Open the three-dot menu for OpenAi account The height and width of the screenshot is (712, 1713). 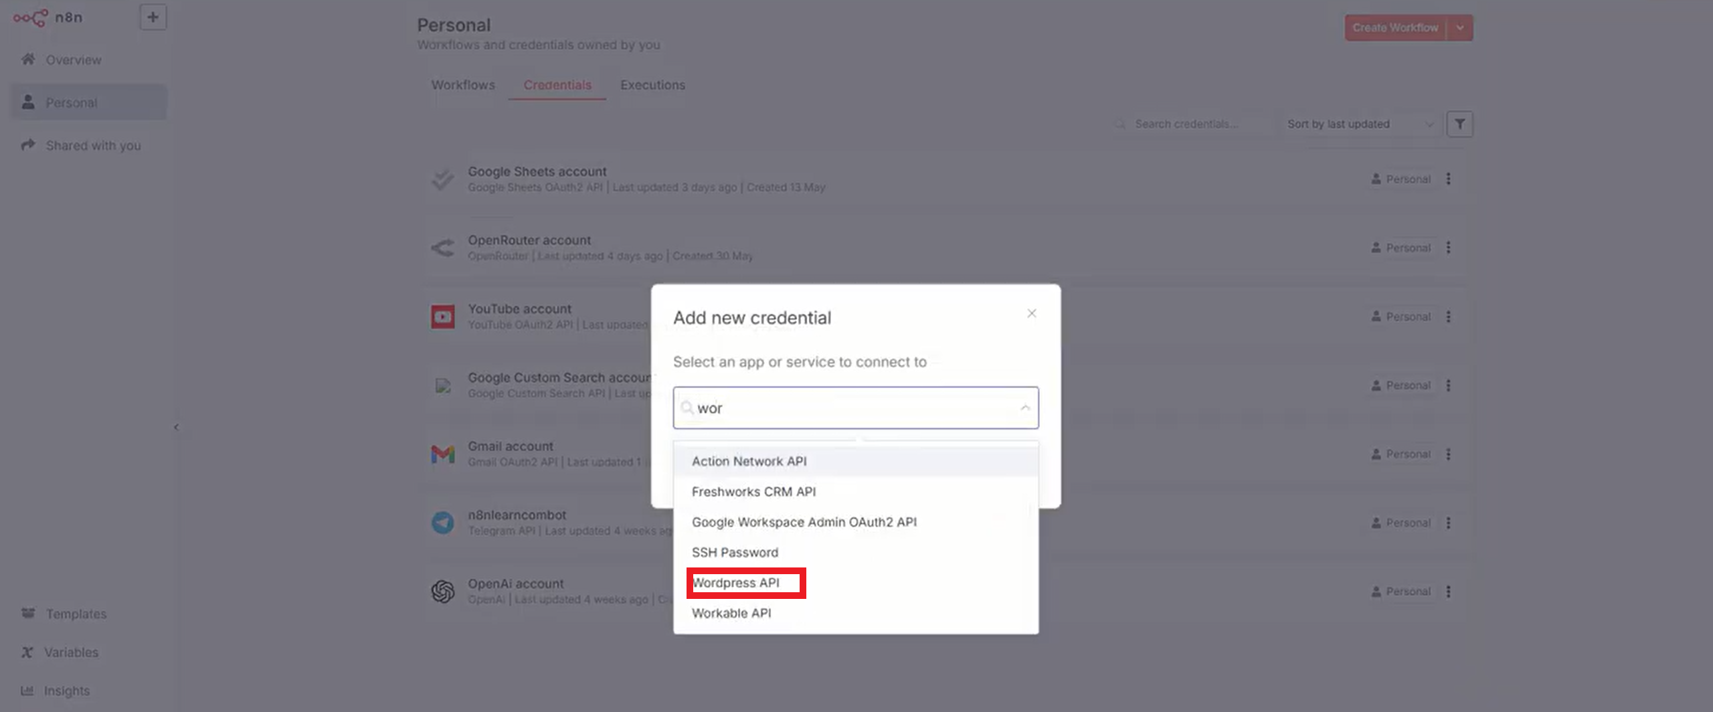tap(1449, 592)
